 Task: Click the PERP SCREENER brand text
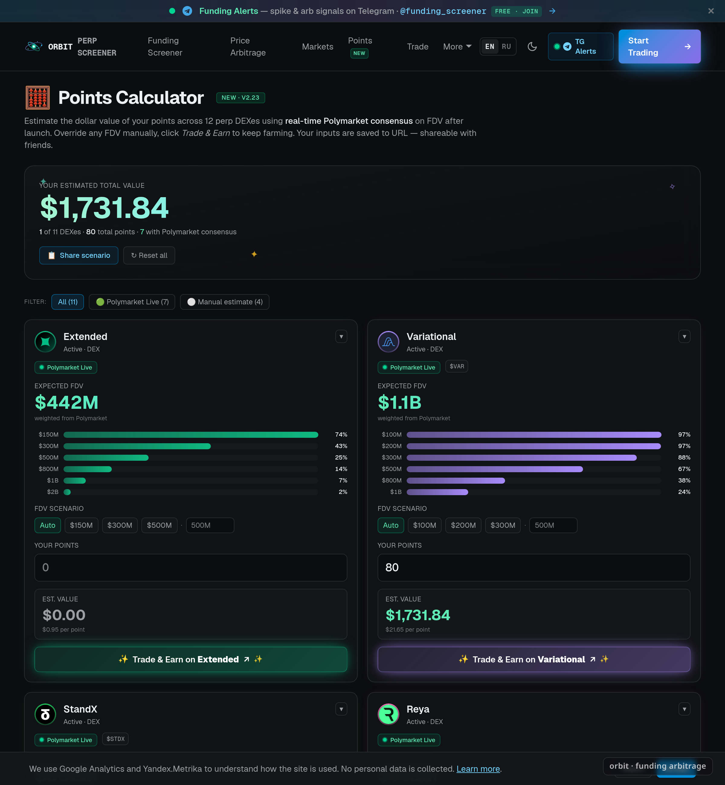click(x=97, y=46)
